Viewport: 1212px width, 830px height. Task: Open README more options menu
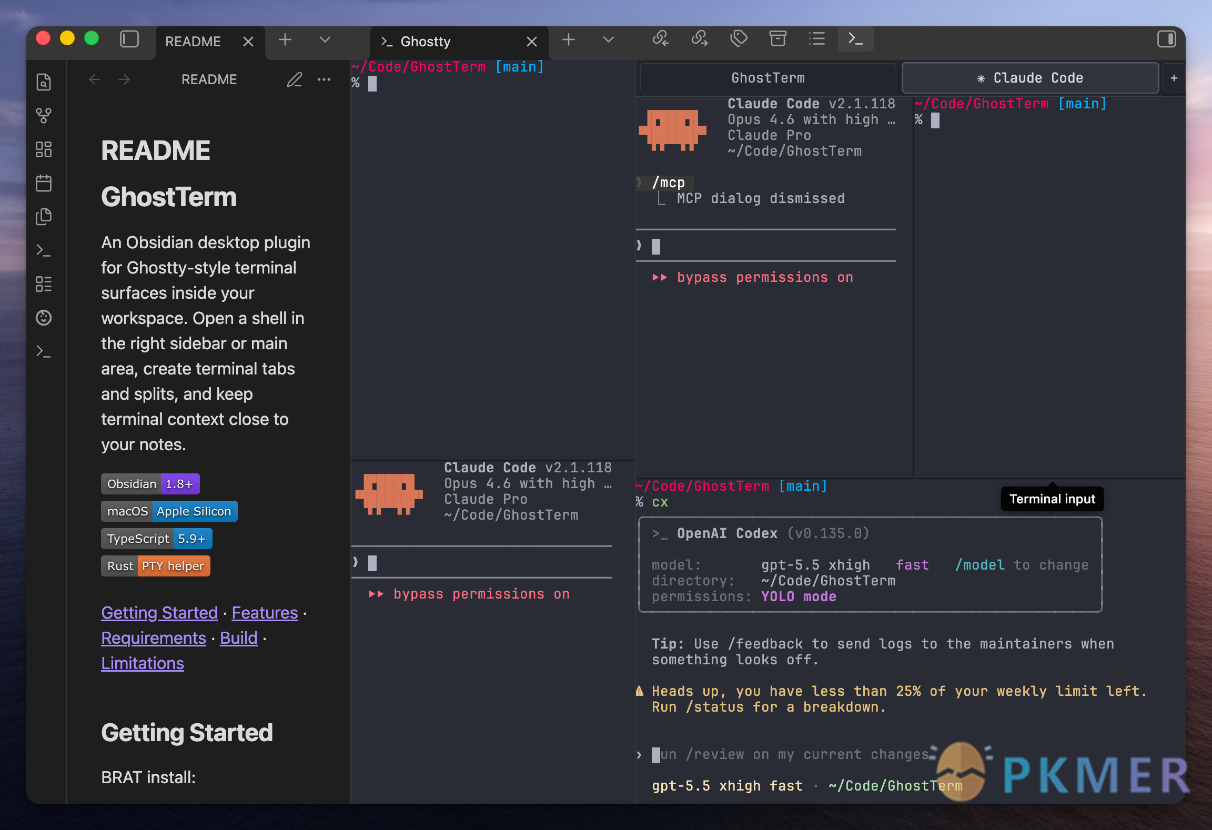(324, 79)
